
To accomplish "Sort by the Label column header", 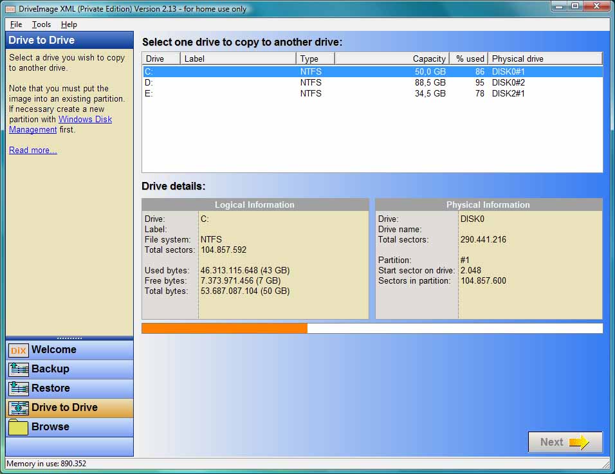I will point(237,59).
